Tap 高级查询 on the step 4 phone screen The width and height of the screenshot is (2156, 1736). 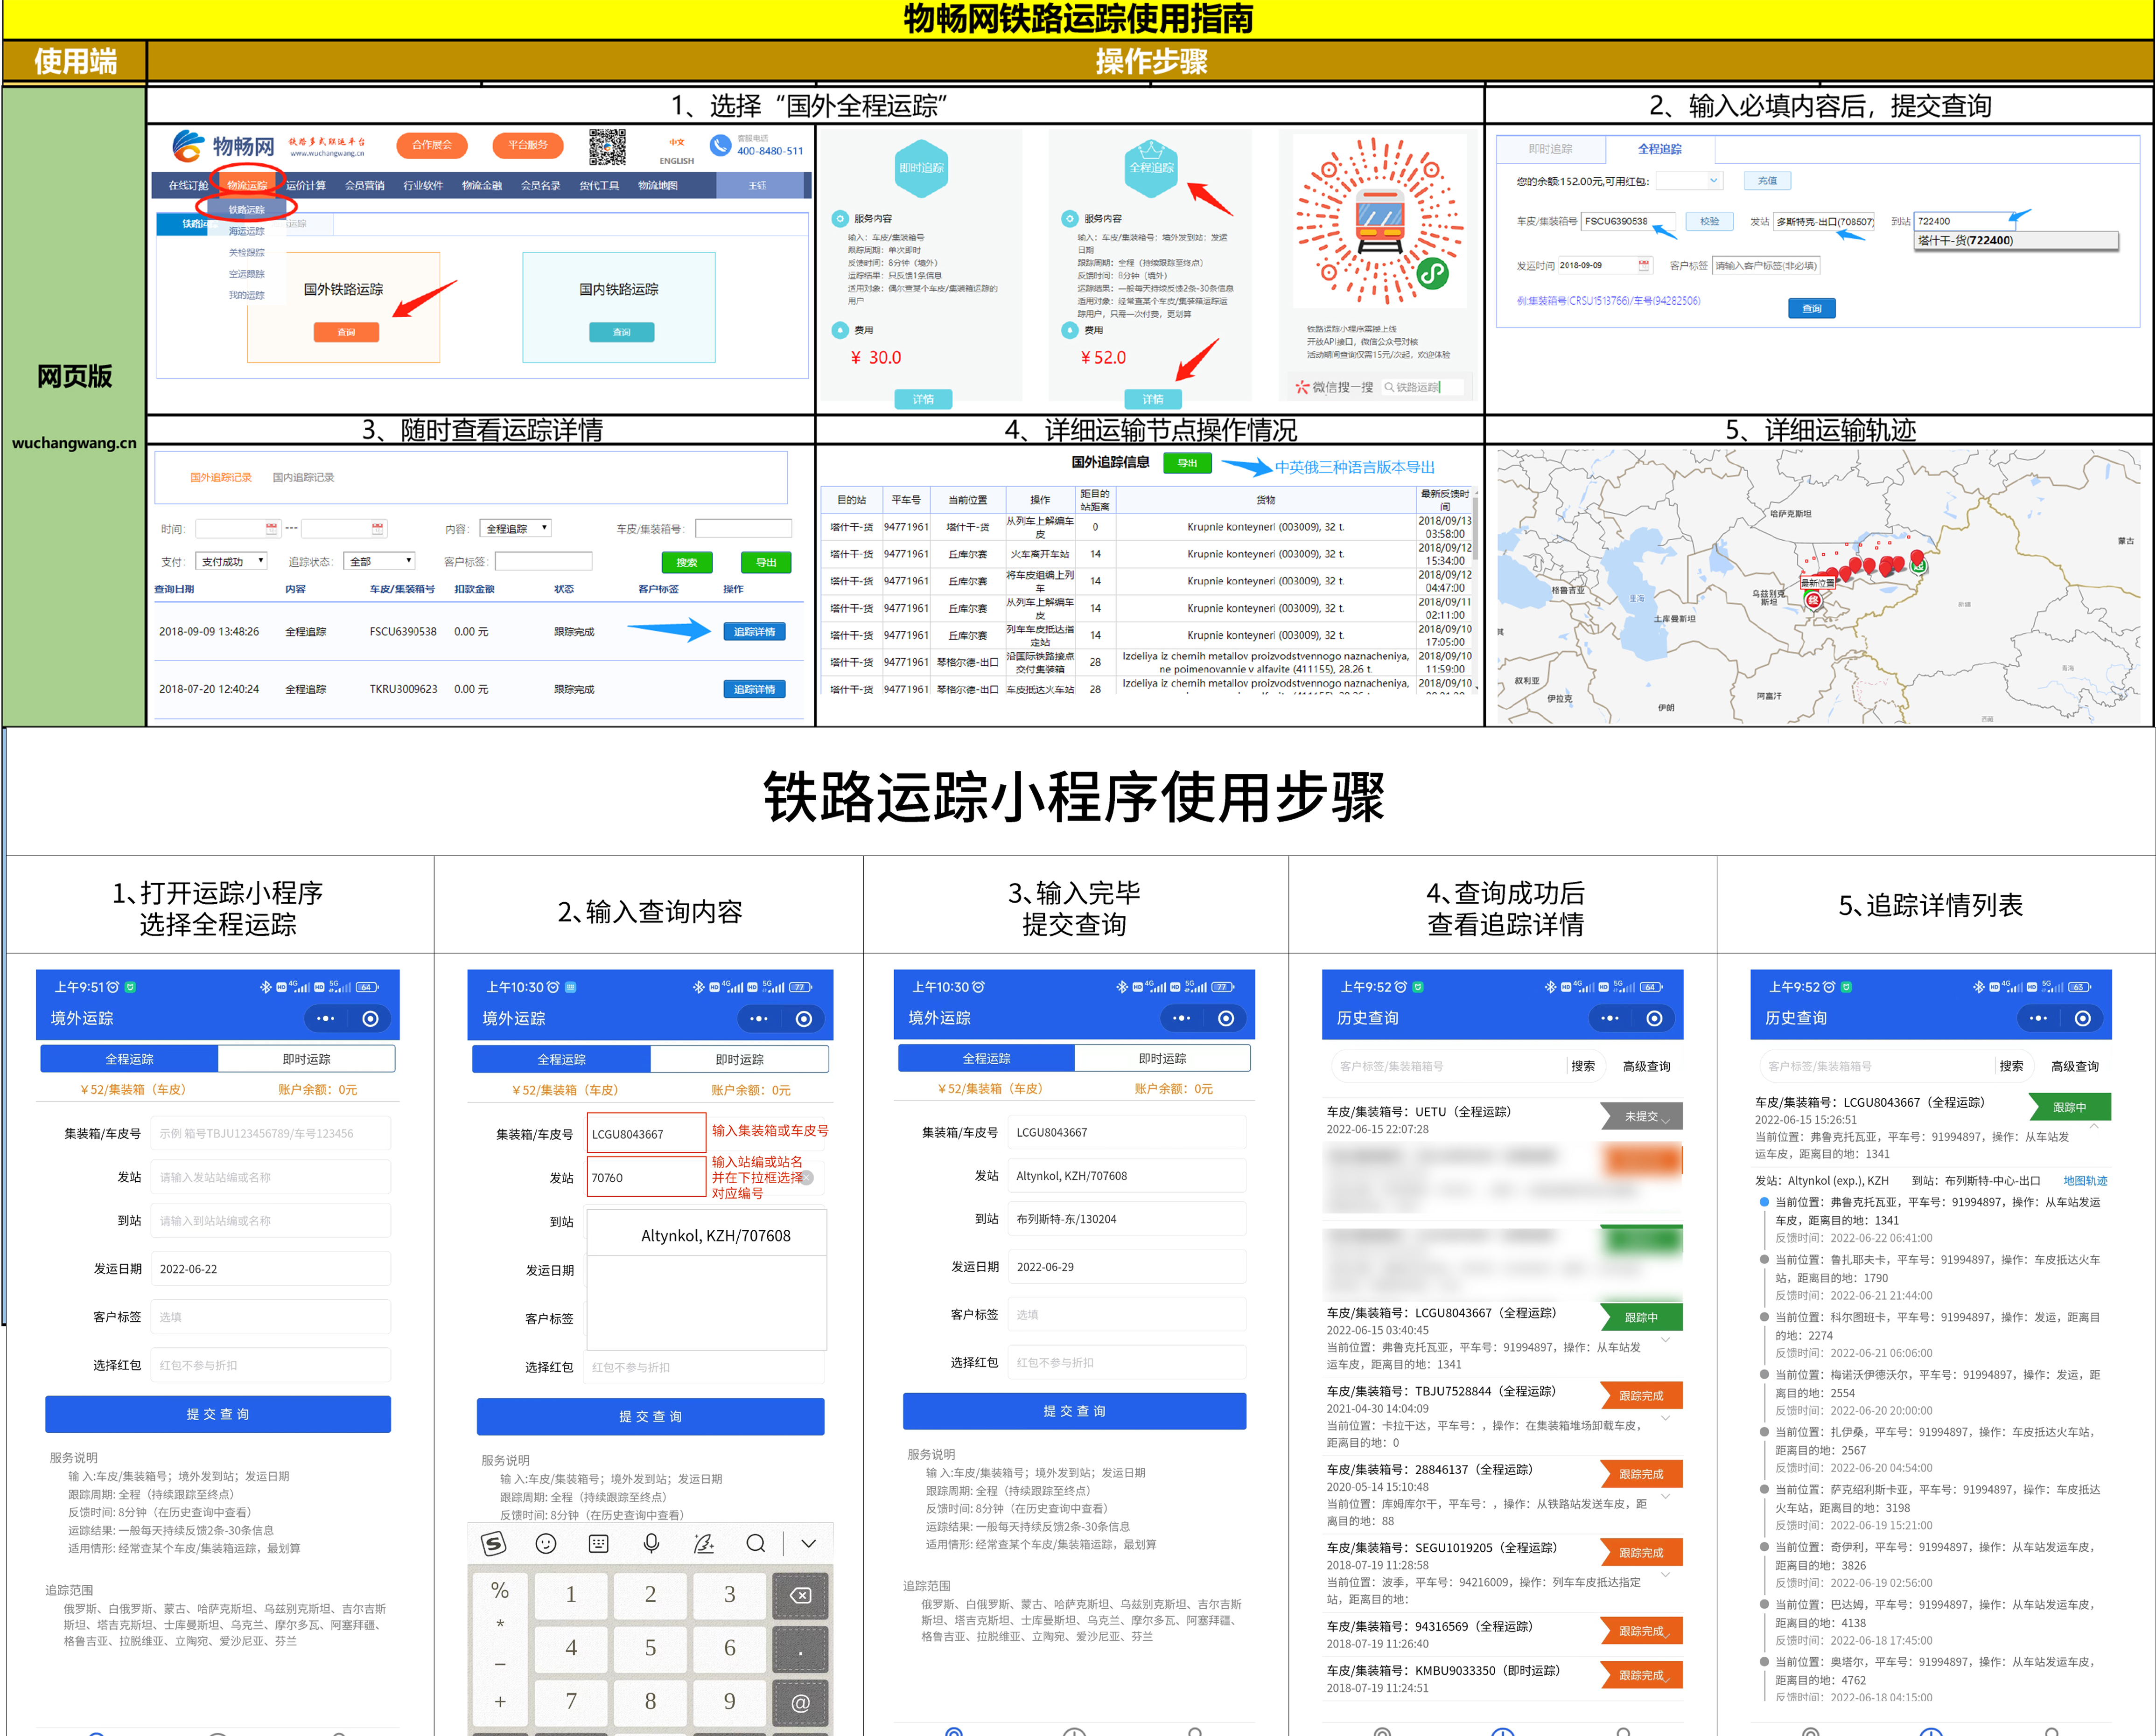point(1647,1066)
